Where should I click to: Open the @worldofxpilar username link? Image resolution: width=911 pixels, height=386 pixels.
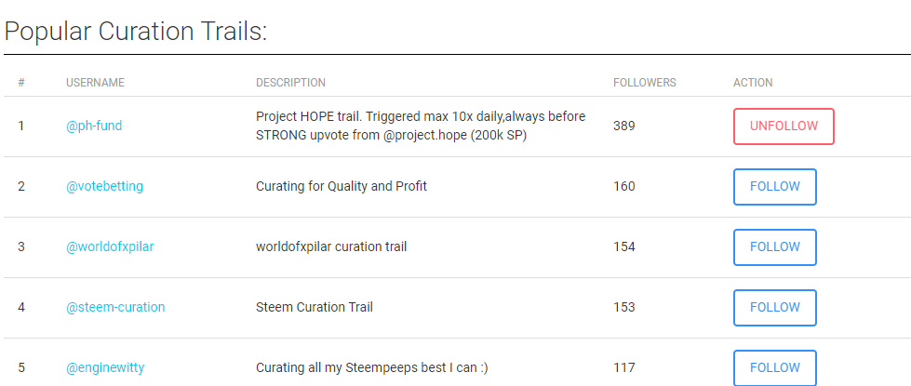(x=108, y=247)
